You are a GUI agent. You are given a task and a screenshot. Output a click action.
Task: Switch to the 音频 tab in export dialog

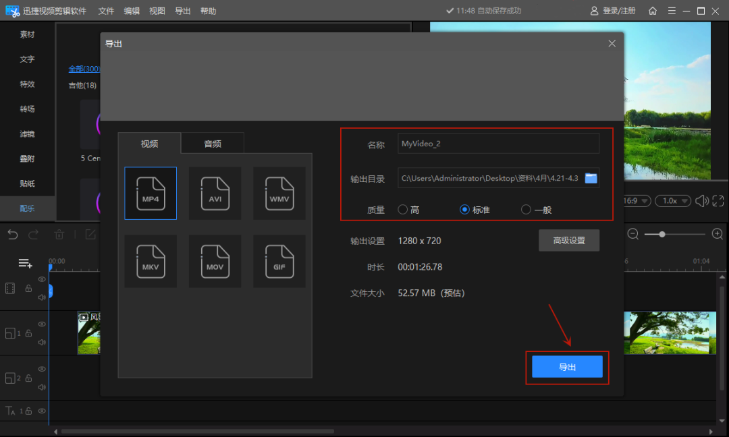[213, 143]
